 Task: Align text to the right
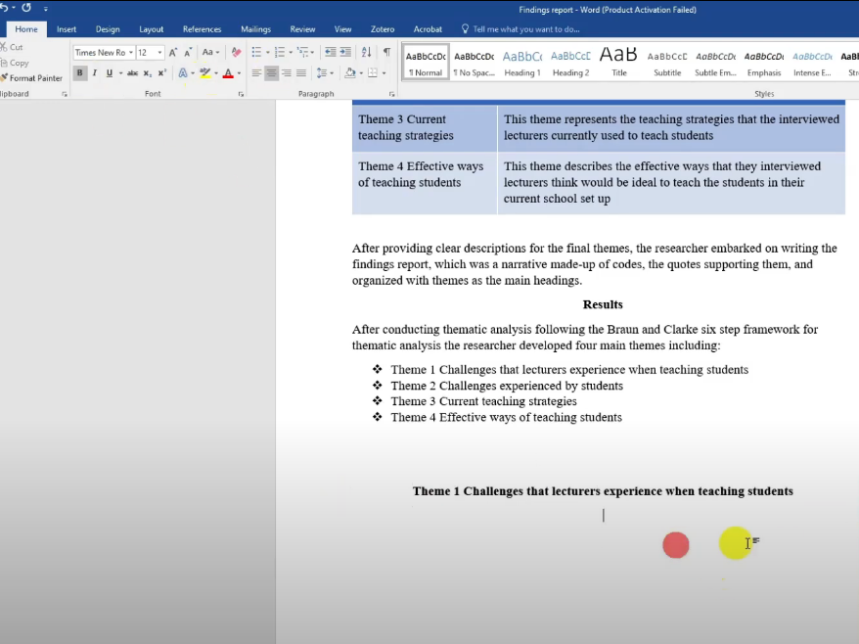pos(287,72)
